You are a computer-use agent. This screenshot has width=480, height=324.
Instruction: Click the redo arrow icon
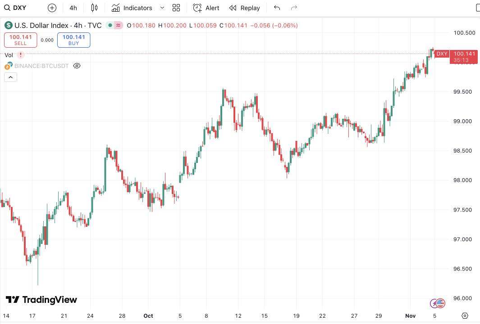294,8
